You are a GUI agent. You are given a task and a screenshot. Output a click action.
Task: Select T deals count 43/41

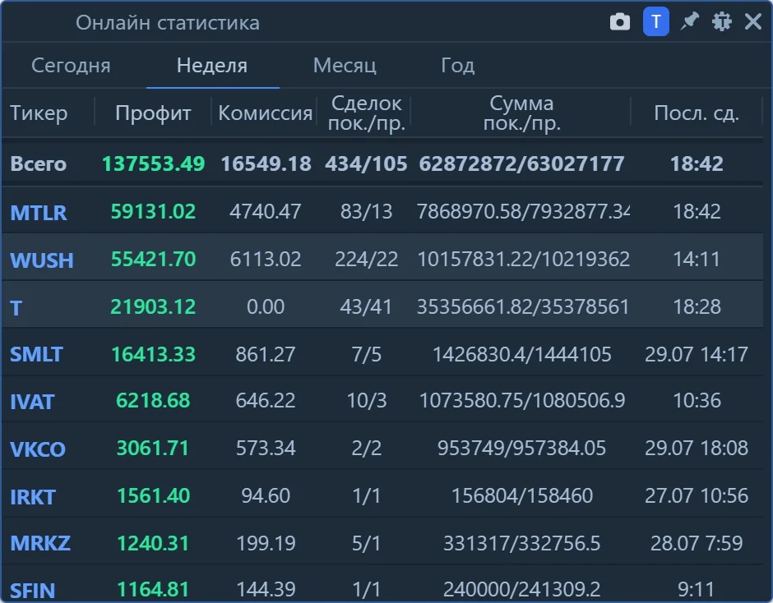pos(366,306)
